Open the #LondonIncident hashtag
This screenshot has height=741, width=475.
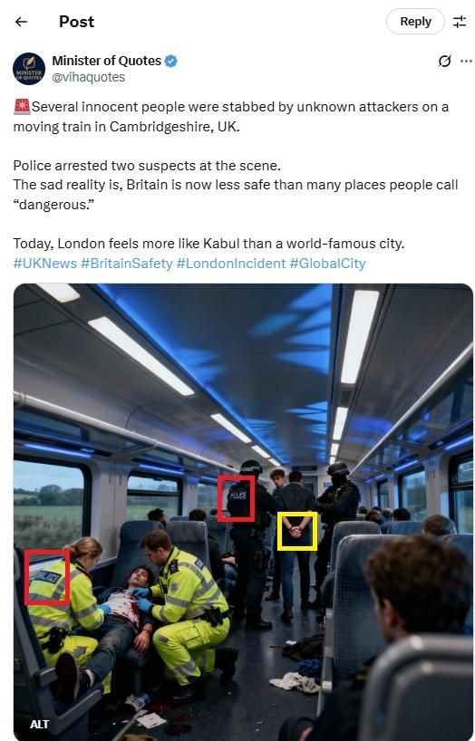click(x=231, y=264)
